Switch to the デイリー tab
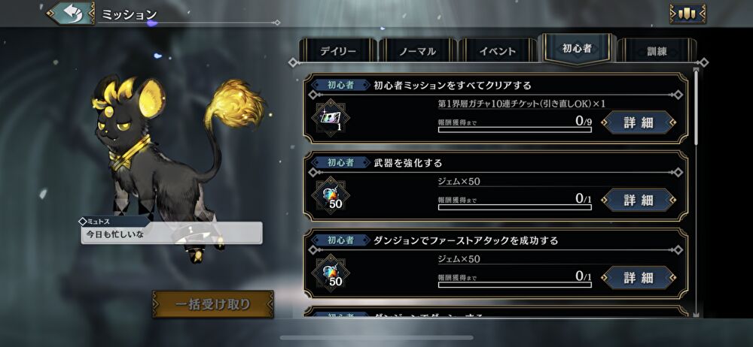This screenshot has height=347, width=753. [x=337, y=51]
